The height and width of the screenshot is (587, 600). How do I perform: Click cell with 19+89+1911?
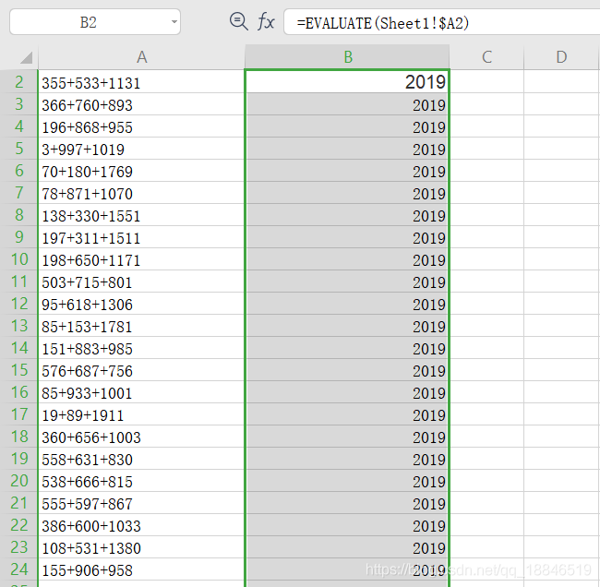point(141,414)
